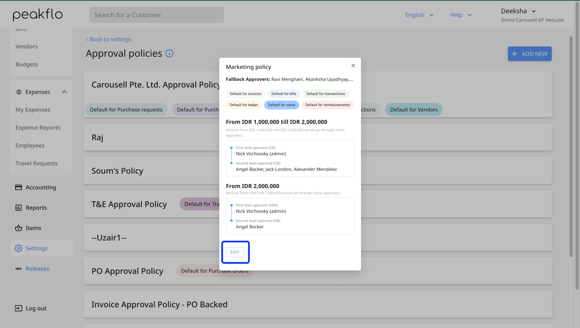Click the EDIT button in dialog
This screenshot has width=580, height=328.
[235, 252]
